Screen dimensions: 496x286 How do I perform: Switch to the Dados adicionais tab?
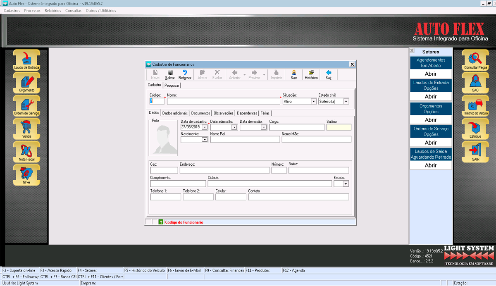coord(175,113)
